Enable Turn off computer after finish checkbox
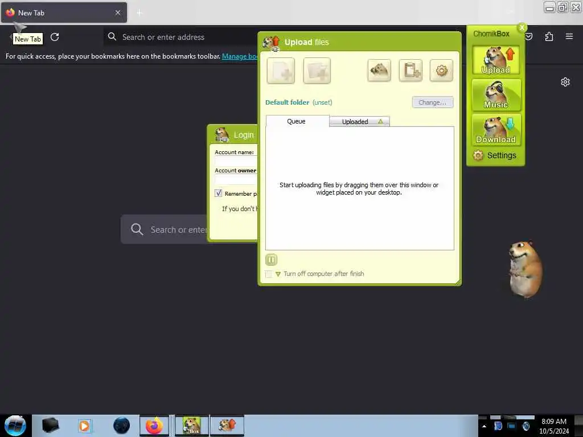Image resolution: width=583 pixels, height=437 pixels. (269, 274)
